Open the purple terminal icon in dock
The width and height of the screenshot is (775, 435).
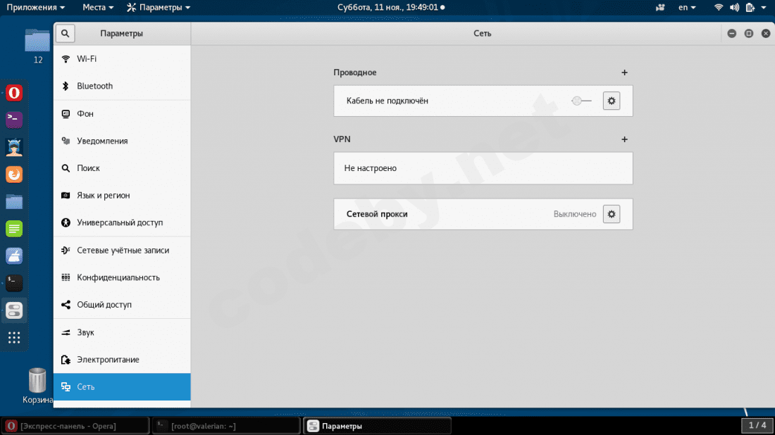point(14,120)
